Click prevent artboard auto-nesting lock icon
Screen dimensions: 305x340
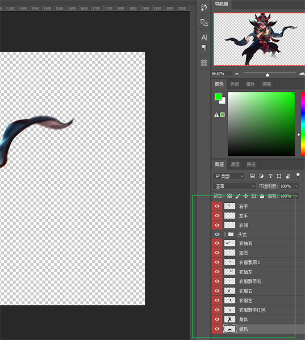pyautogui.click(x=254, y=196)
